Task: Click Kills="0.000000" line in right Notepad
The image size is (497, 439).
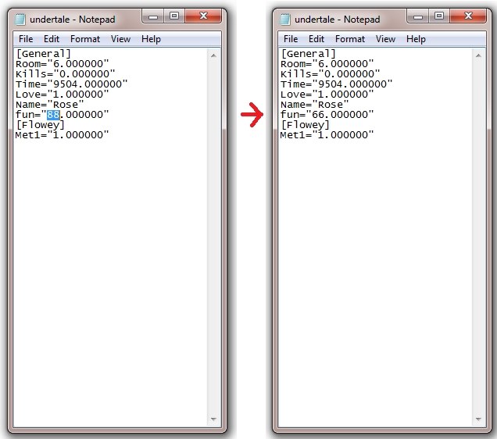Action: click(x=331, y=73)
